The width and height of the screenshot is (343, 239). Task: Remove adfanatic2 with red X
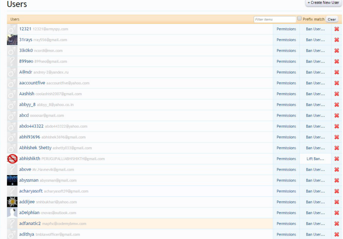(337, 224)
